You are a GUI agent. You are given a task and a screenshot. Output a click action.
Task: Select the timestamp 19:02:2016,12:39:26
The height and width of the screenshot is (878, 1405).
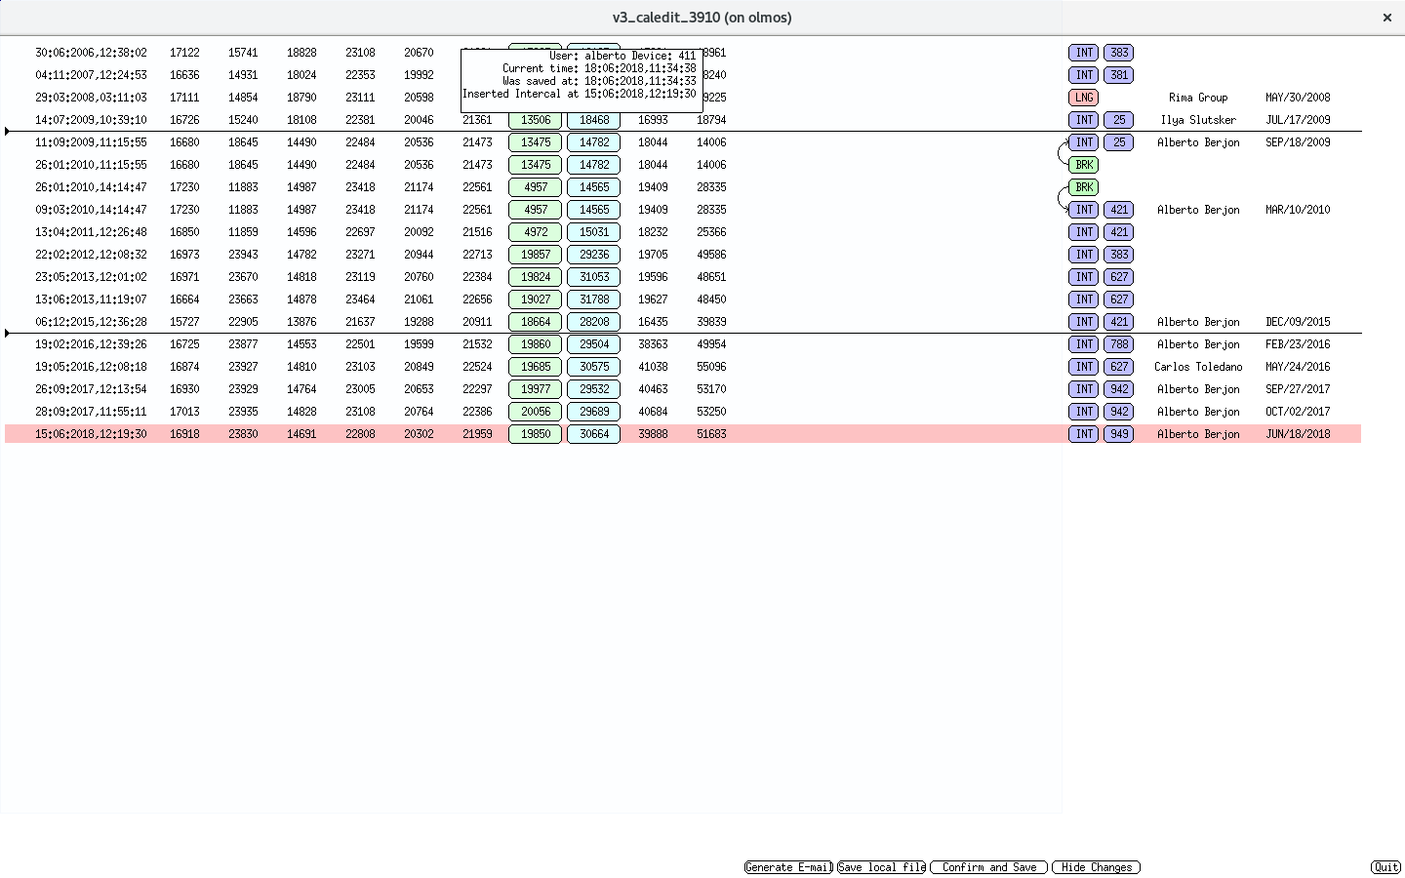[x=91, y=344]
